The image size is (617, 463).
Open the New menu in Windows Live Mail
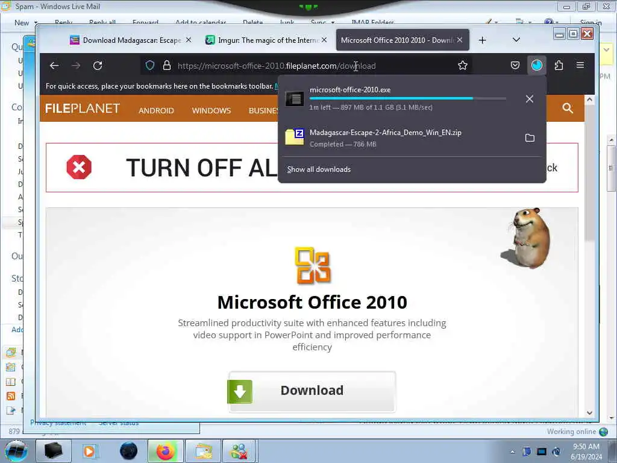point(25,23)
